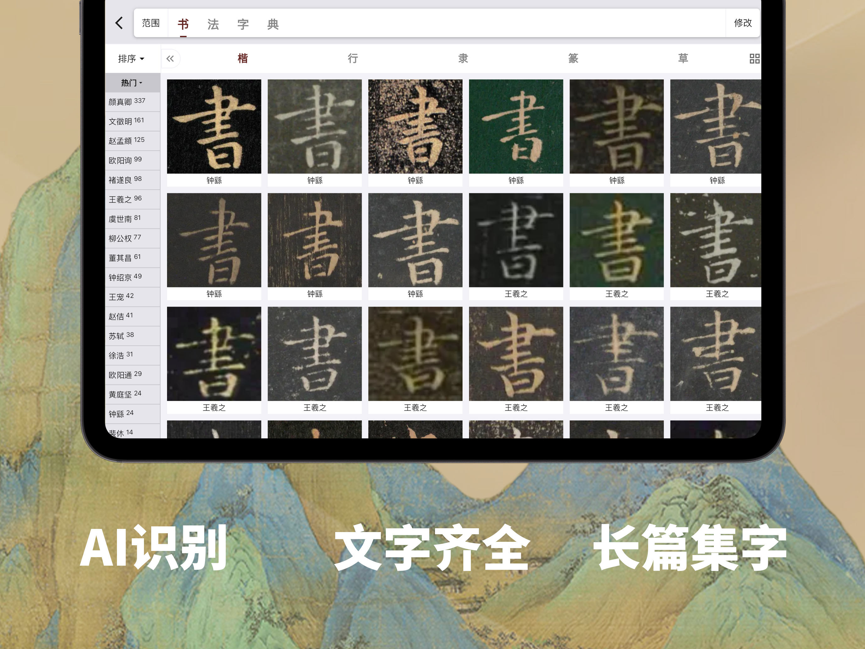Filter by calligrapher 钟绍京 49

133,277
